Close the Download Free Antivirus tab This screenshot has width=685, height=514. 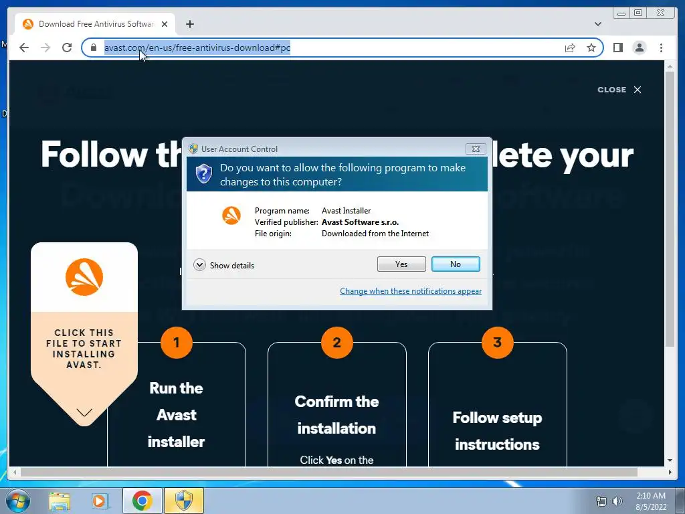(x=165, y=24)
